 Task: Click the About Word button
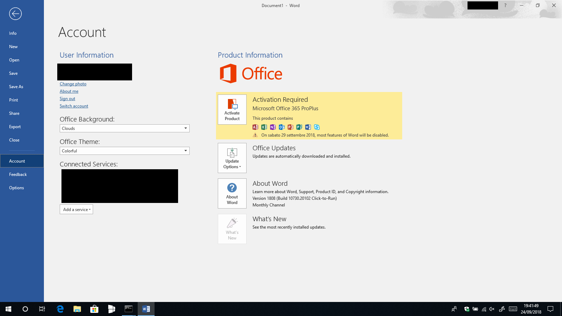pyautogui.click(x=232, y=193)
